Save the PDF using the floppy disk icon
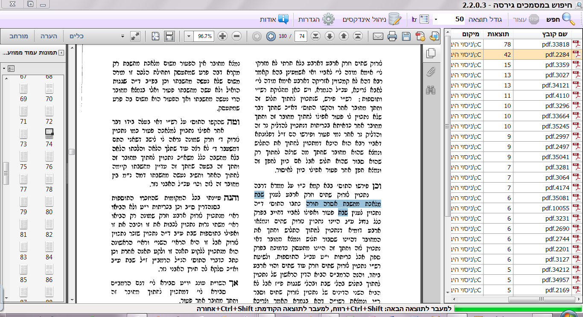583x317 pixels. (406, 36)
